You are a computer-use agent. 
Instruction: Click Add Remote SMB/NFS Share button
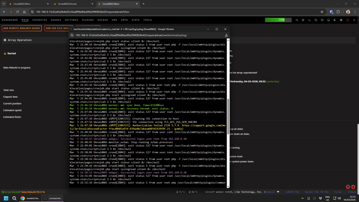point(22,28)
